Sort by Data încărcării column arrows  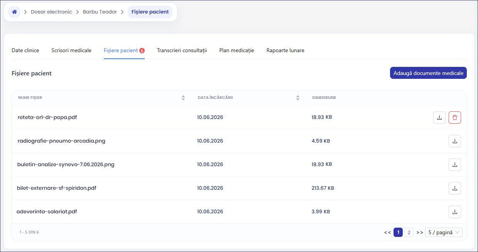pos(298,98)
